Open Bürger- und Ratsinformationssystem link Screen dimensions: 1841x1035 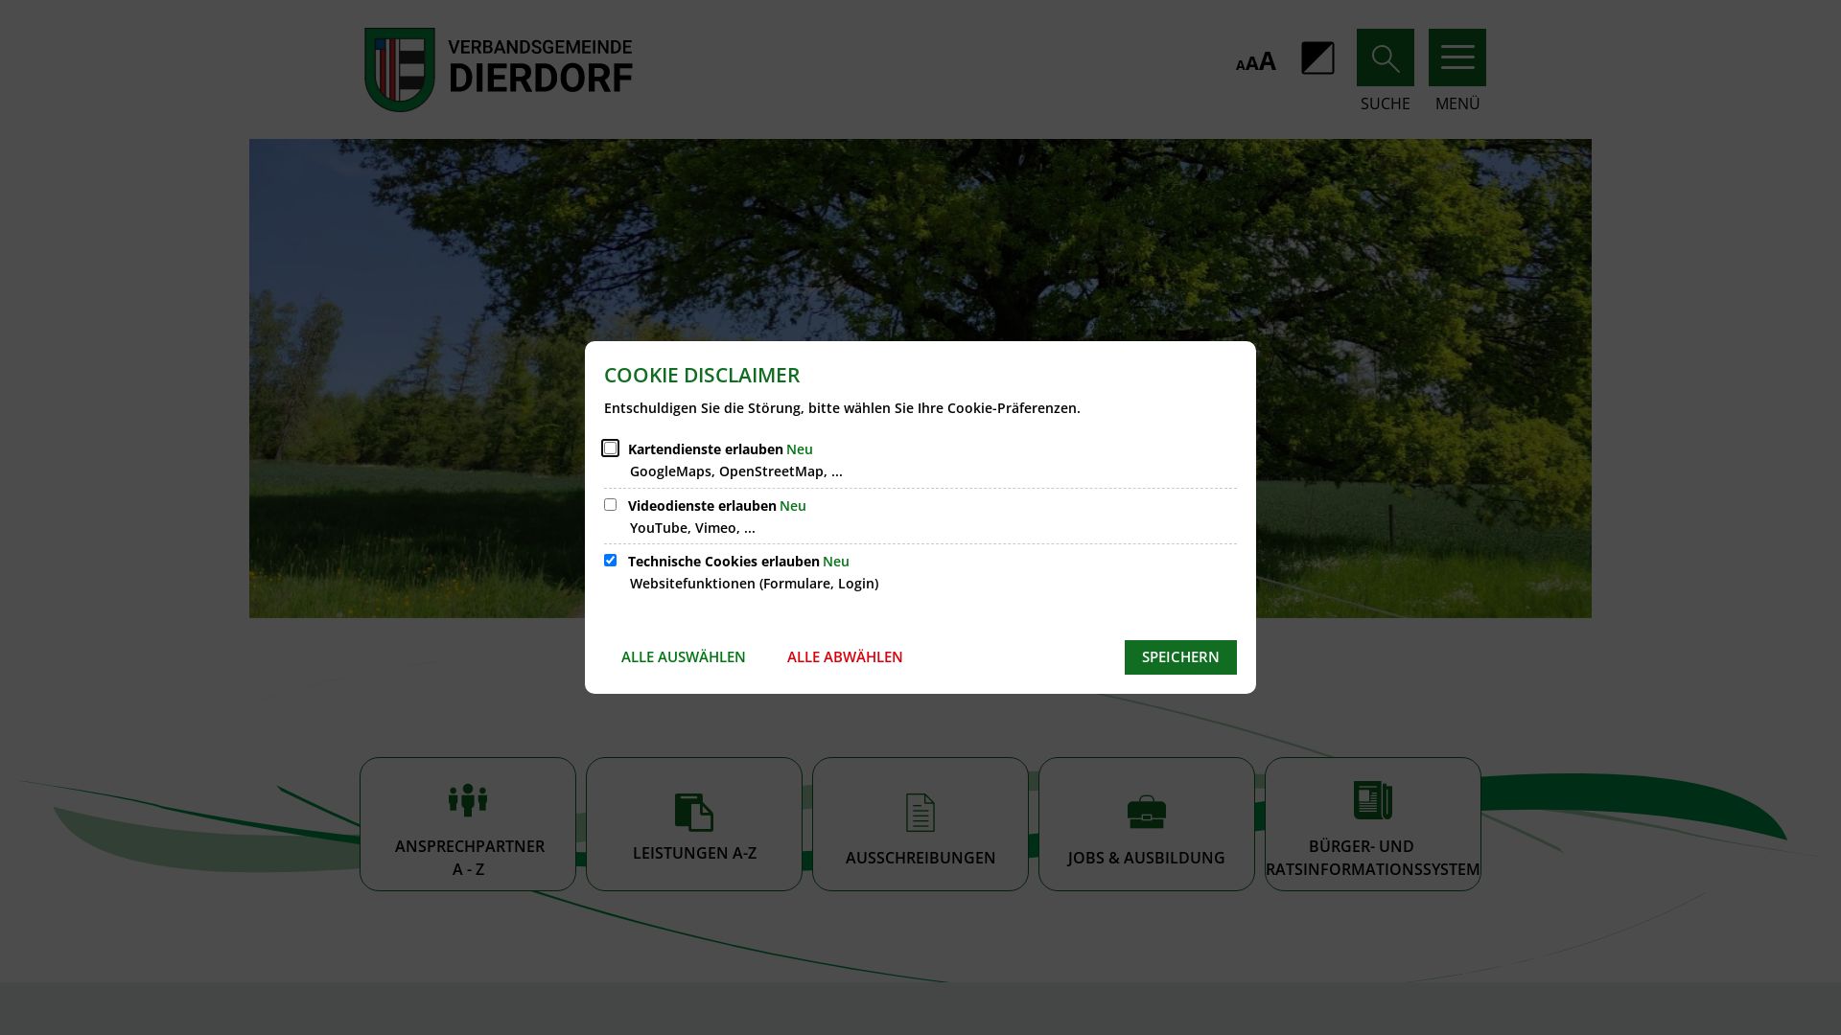[x=1373, y=824]
